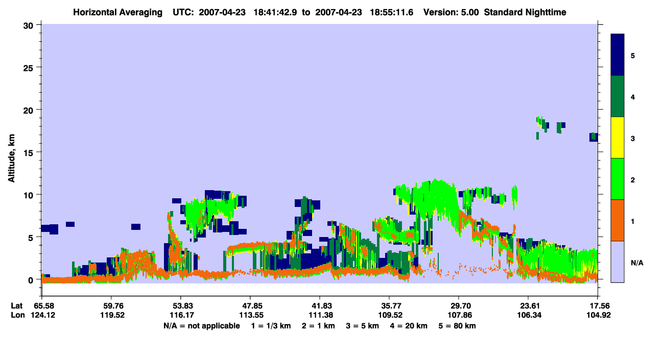Click the legend entry "1 = 1/3 km"
This screenshot has width=664, height=340.
click(270, 326)
